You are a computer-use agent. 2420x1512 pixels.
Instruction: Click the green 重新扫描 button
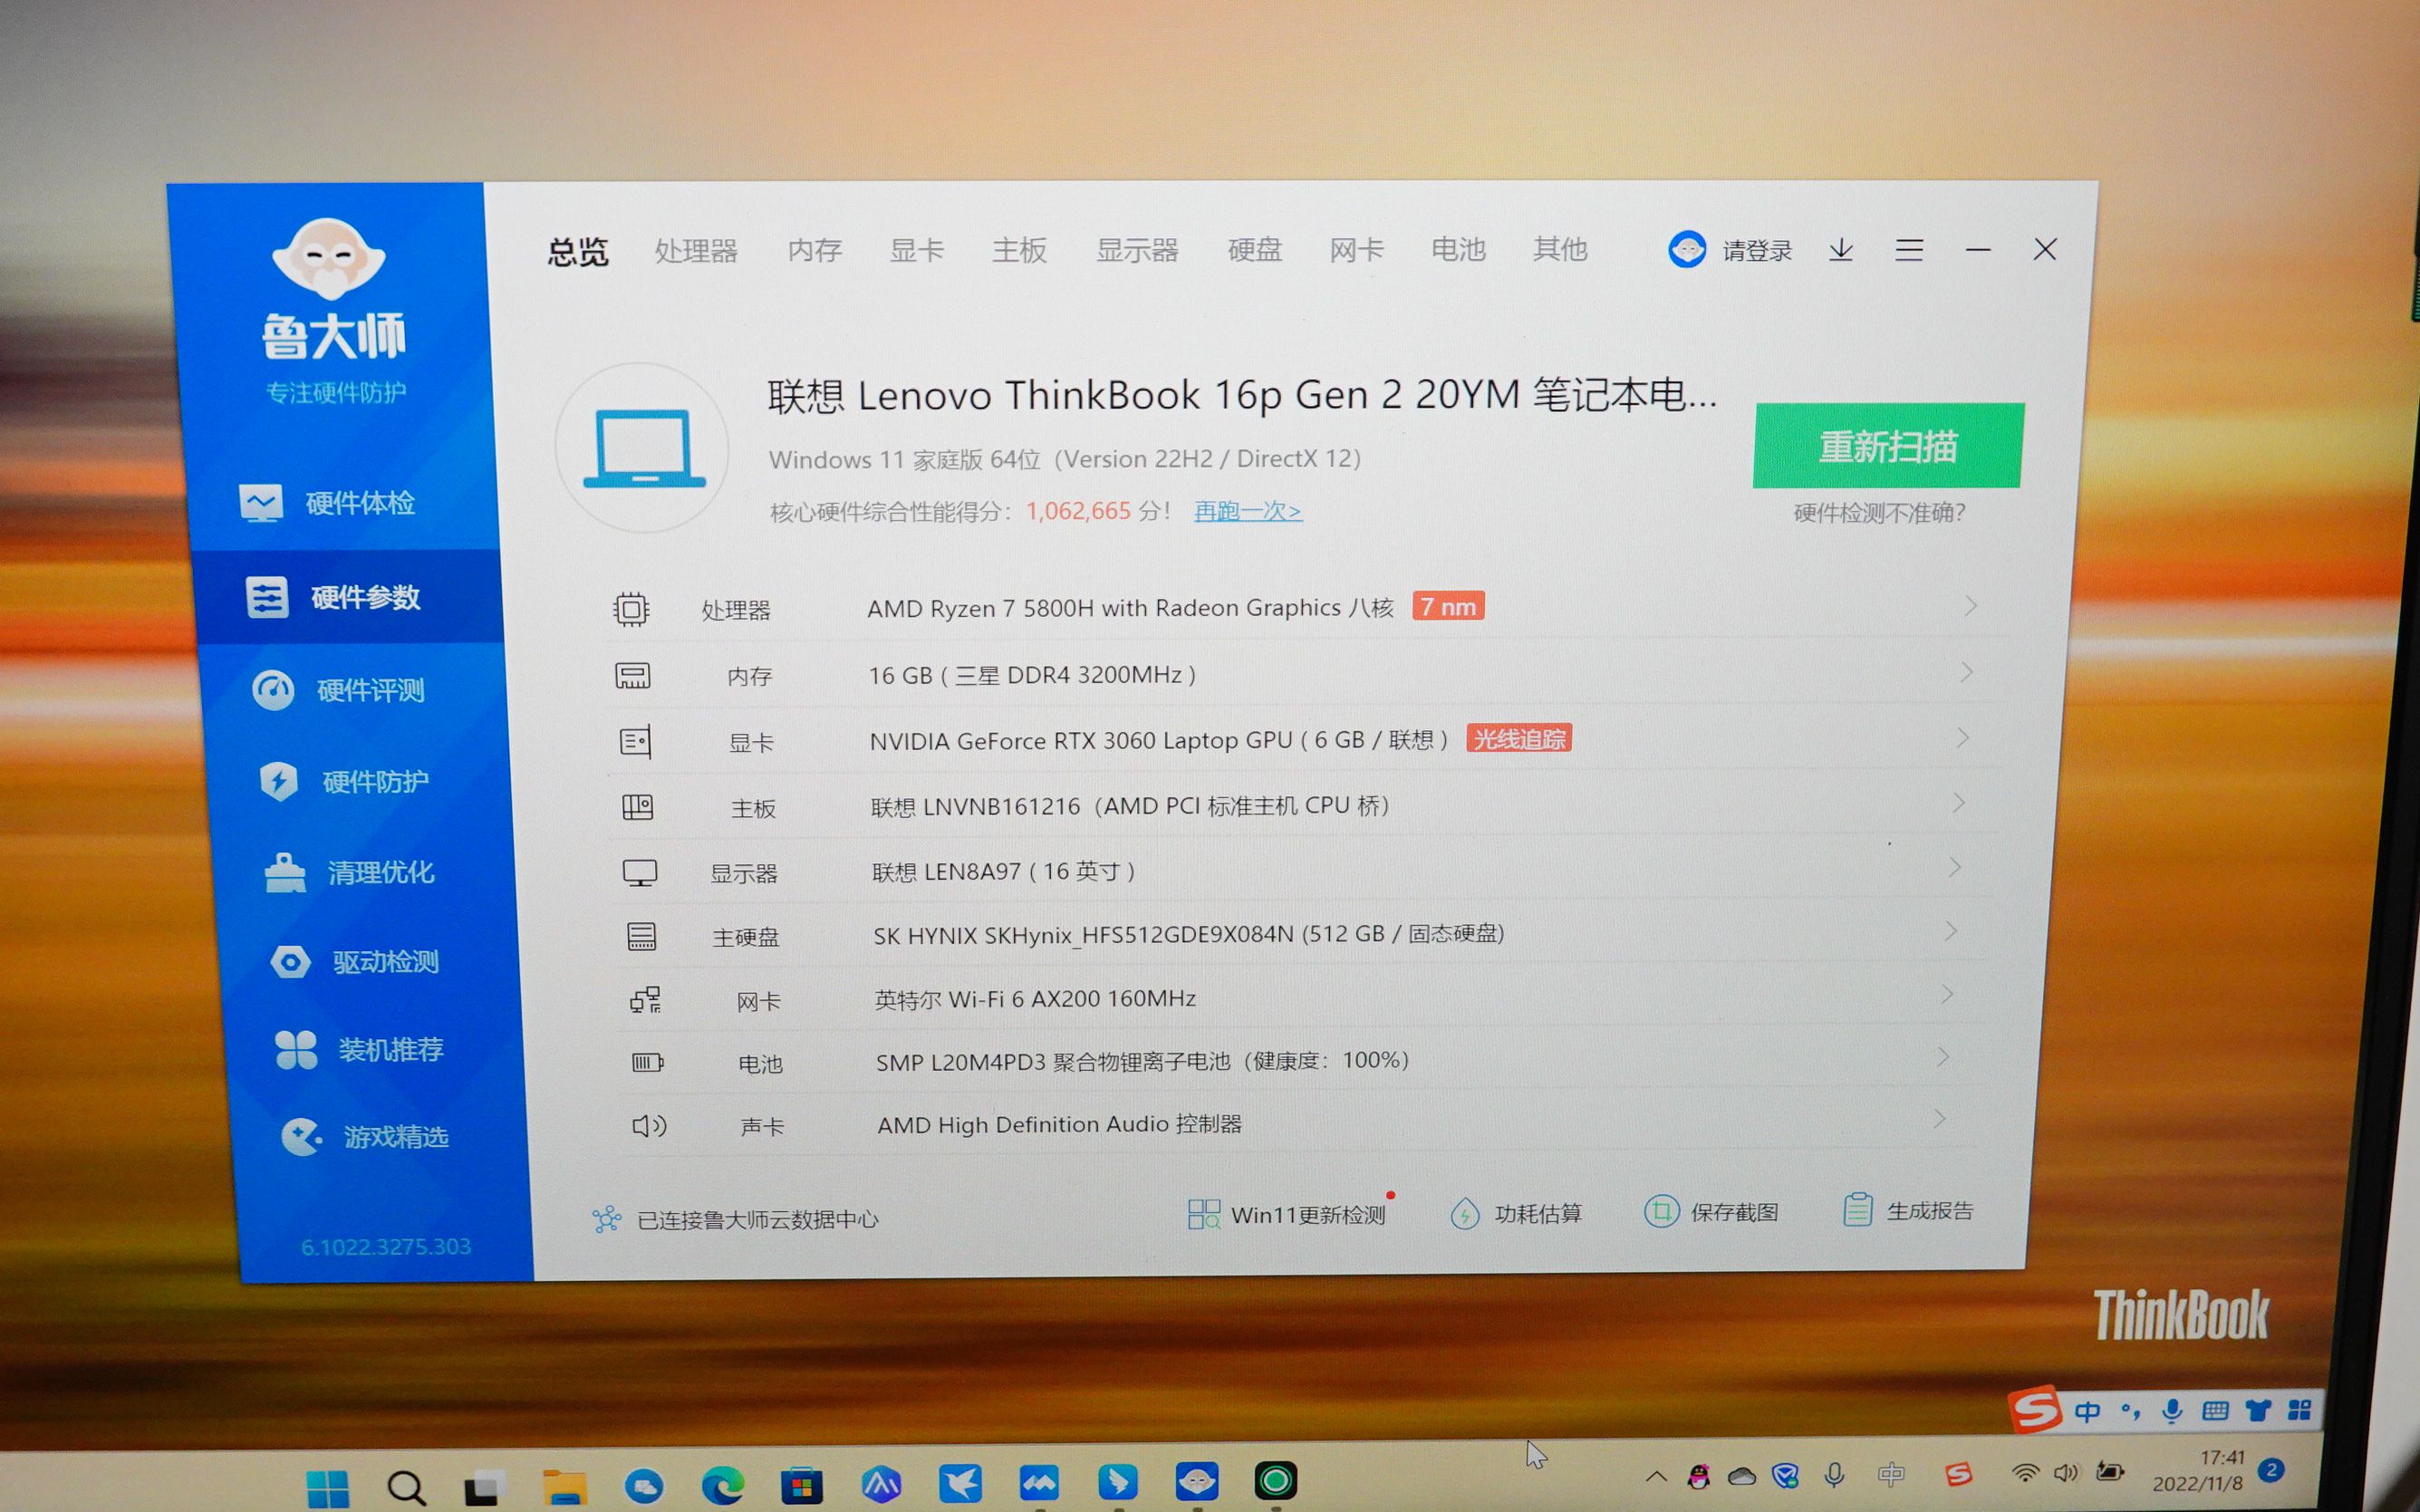click(1888, 446)
